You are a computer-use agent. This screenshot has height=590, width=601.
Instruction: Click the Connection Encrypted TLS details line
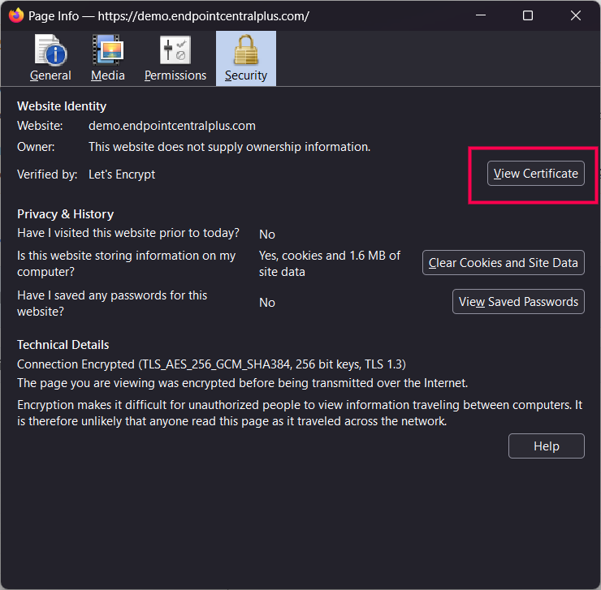click(x=211, y=364)
